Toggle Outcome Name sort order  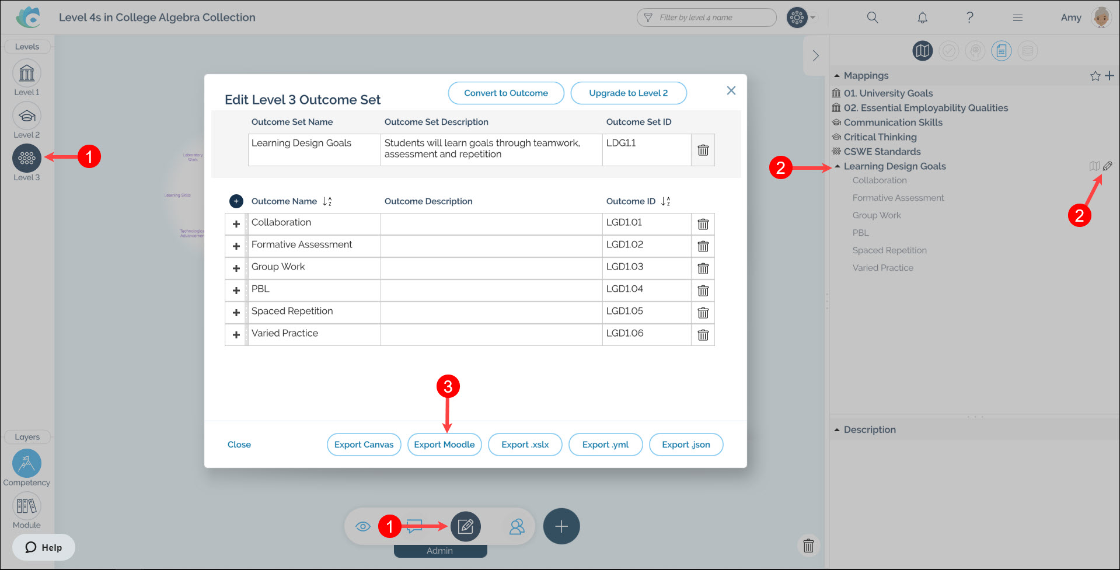[x=327, y=201]
